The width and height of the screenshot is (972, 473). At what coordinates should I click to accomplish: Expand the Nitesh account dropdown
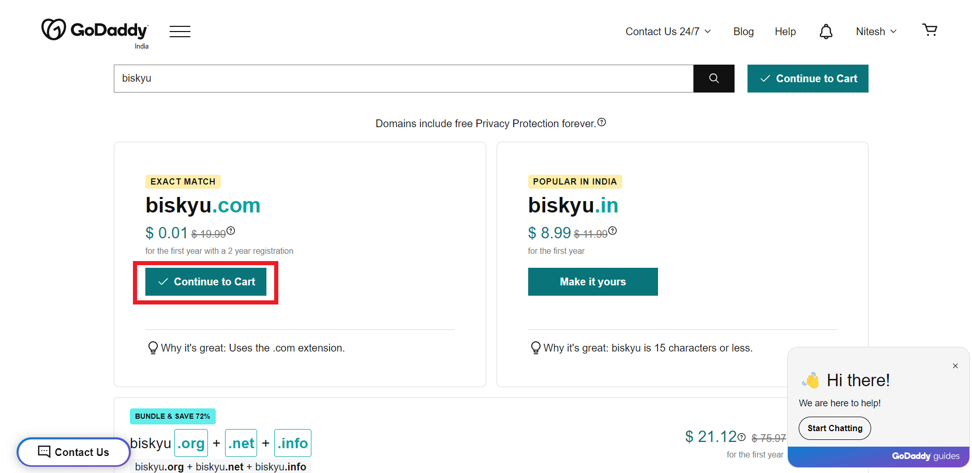[876, 32]
